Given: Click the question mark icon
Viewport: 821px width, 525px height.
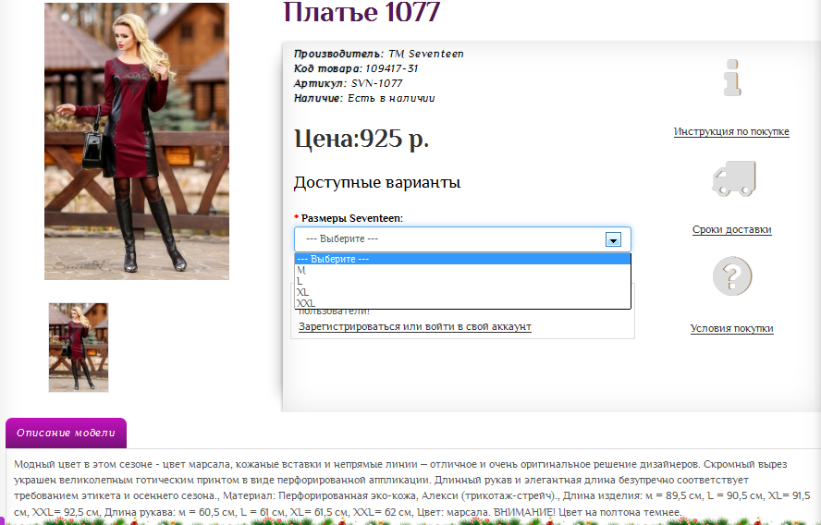Looking at the screenshot, I should click(732, 275).
